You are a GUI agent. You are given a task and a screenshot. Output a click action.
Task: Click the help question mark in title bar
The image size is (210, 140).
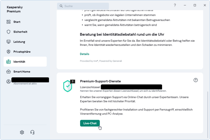(175, 5)
